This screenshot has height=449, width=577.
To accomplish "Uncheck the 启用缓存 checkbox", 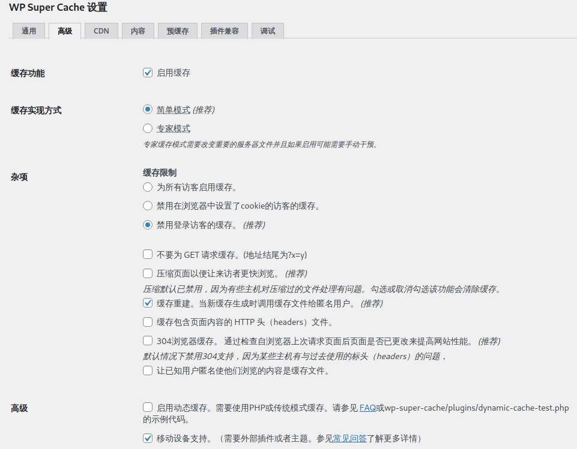I will [x=148, y=73].
